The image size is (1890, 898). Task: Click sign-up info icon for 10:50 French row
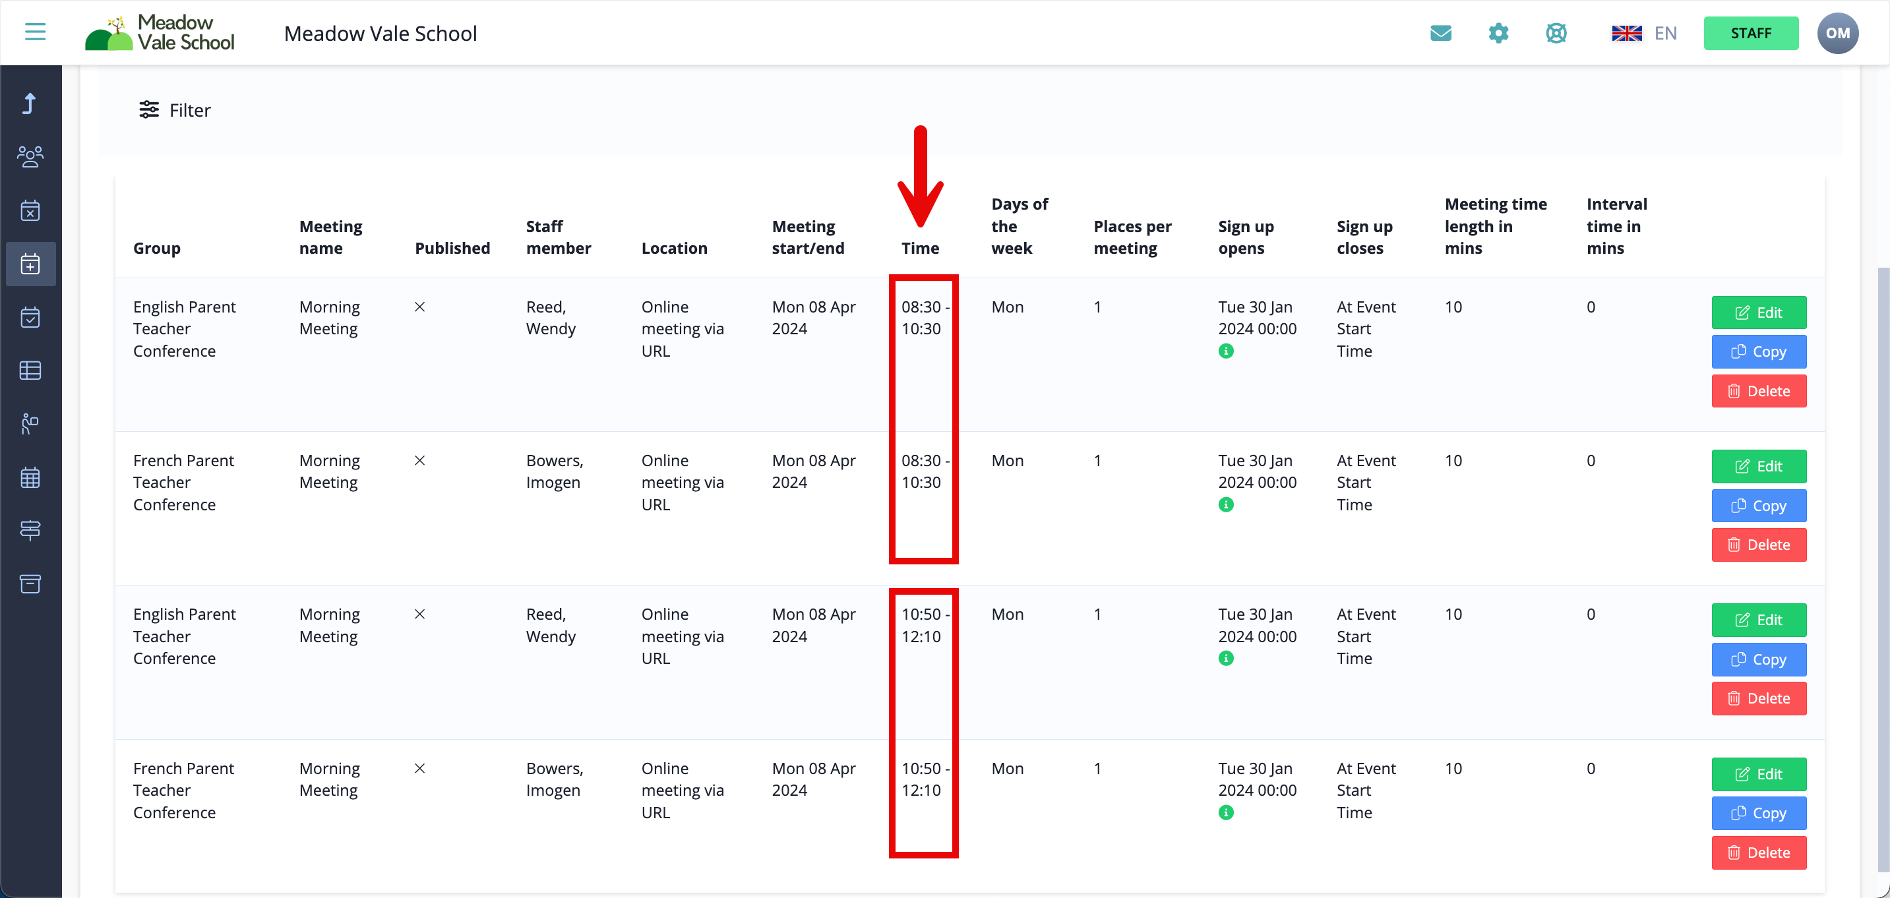pos(1226,813)
